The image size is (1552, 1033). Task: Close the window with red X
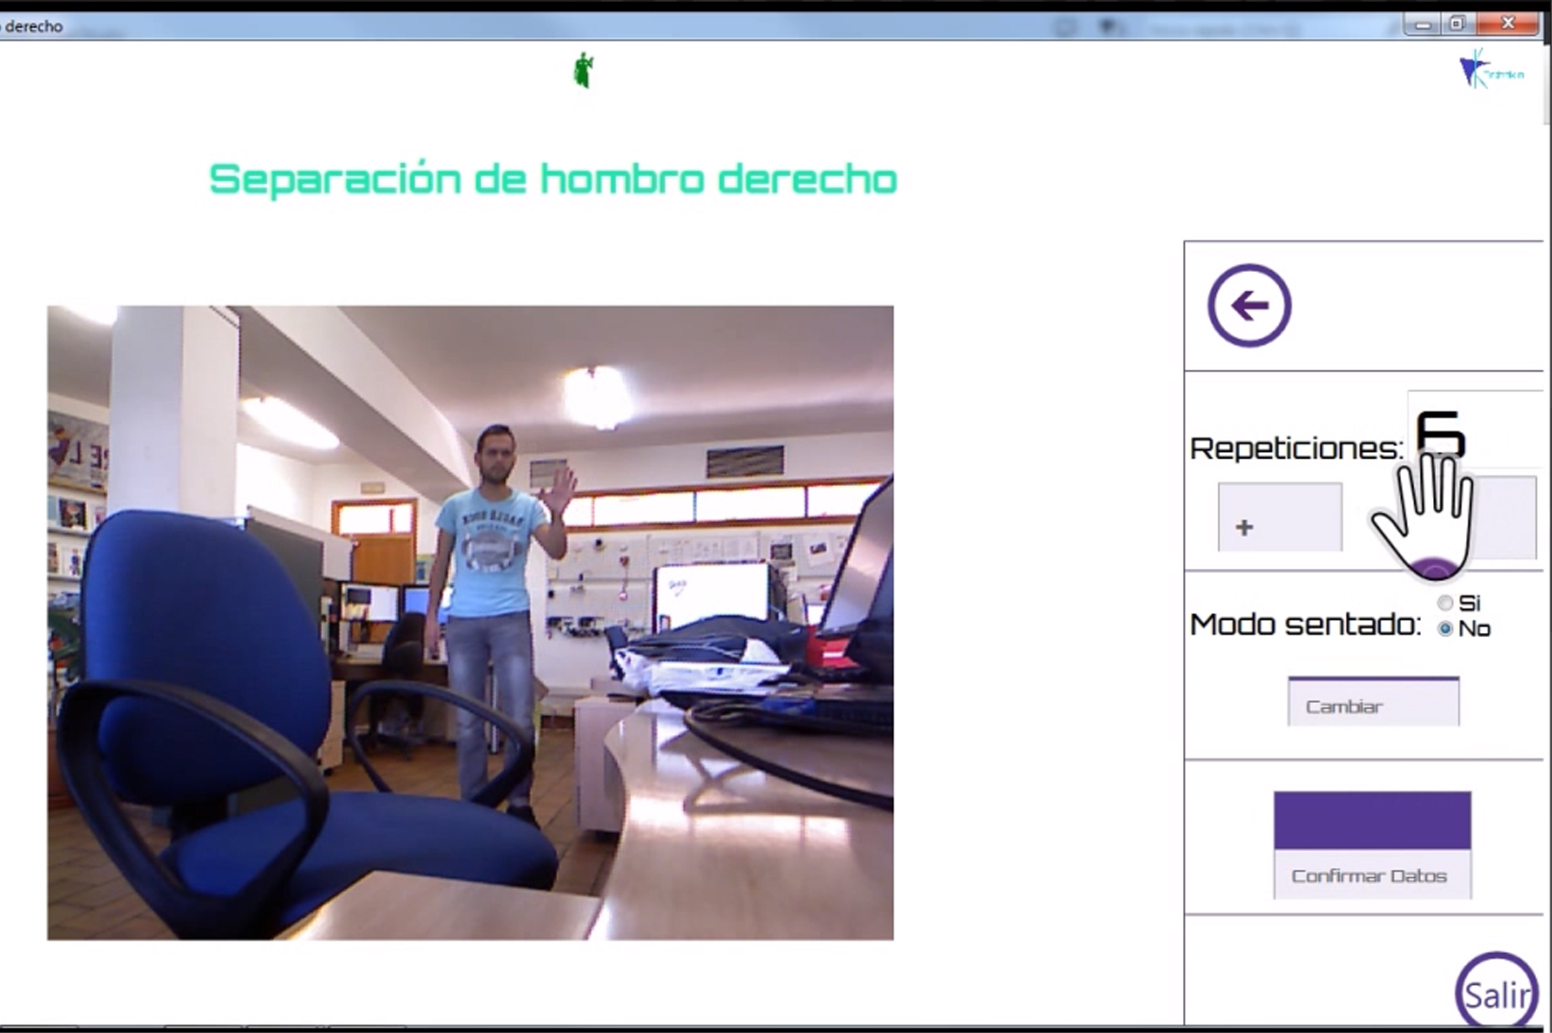coord(1507,24)
